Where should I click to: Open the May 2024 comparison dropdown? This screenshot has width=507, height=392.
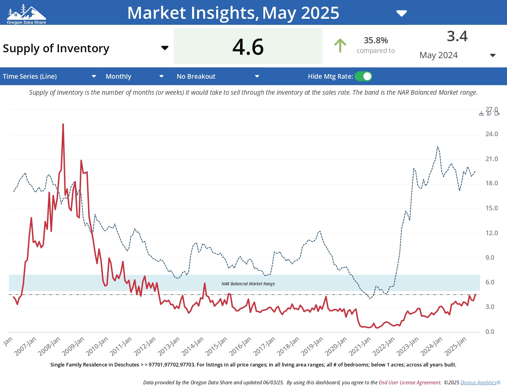tap(493, 55)
